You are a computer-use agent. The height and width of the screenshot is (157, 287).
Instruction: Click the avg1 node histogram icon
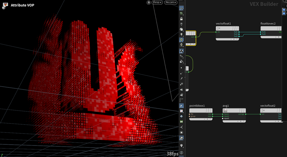(x=225, y=111)
